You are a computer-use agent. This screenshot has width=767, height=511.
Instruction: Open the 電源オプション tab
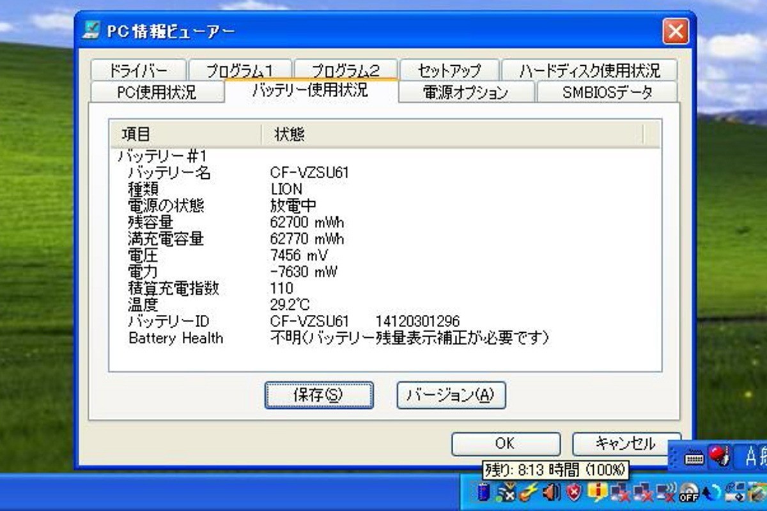[x=466, y=92]
